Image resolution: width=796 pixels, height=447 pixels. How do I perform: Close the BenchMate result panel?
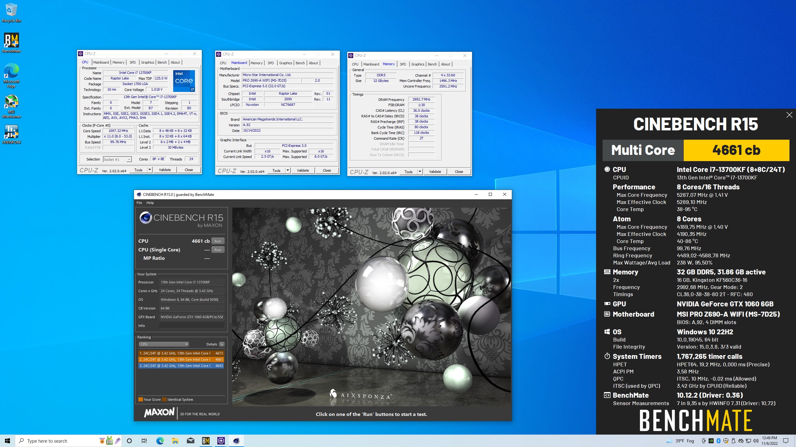pyautogui.click(x=789, y=115)
